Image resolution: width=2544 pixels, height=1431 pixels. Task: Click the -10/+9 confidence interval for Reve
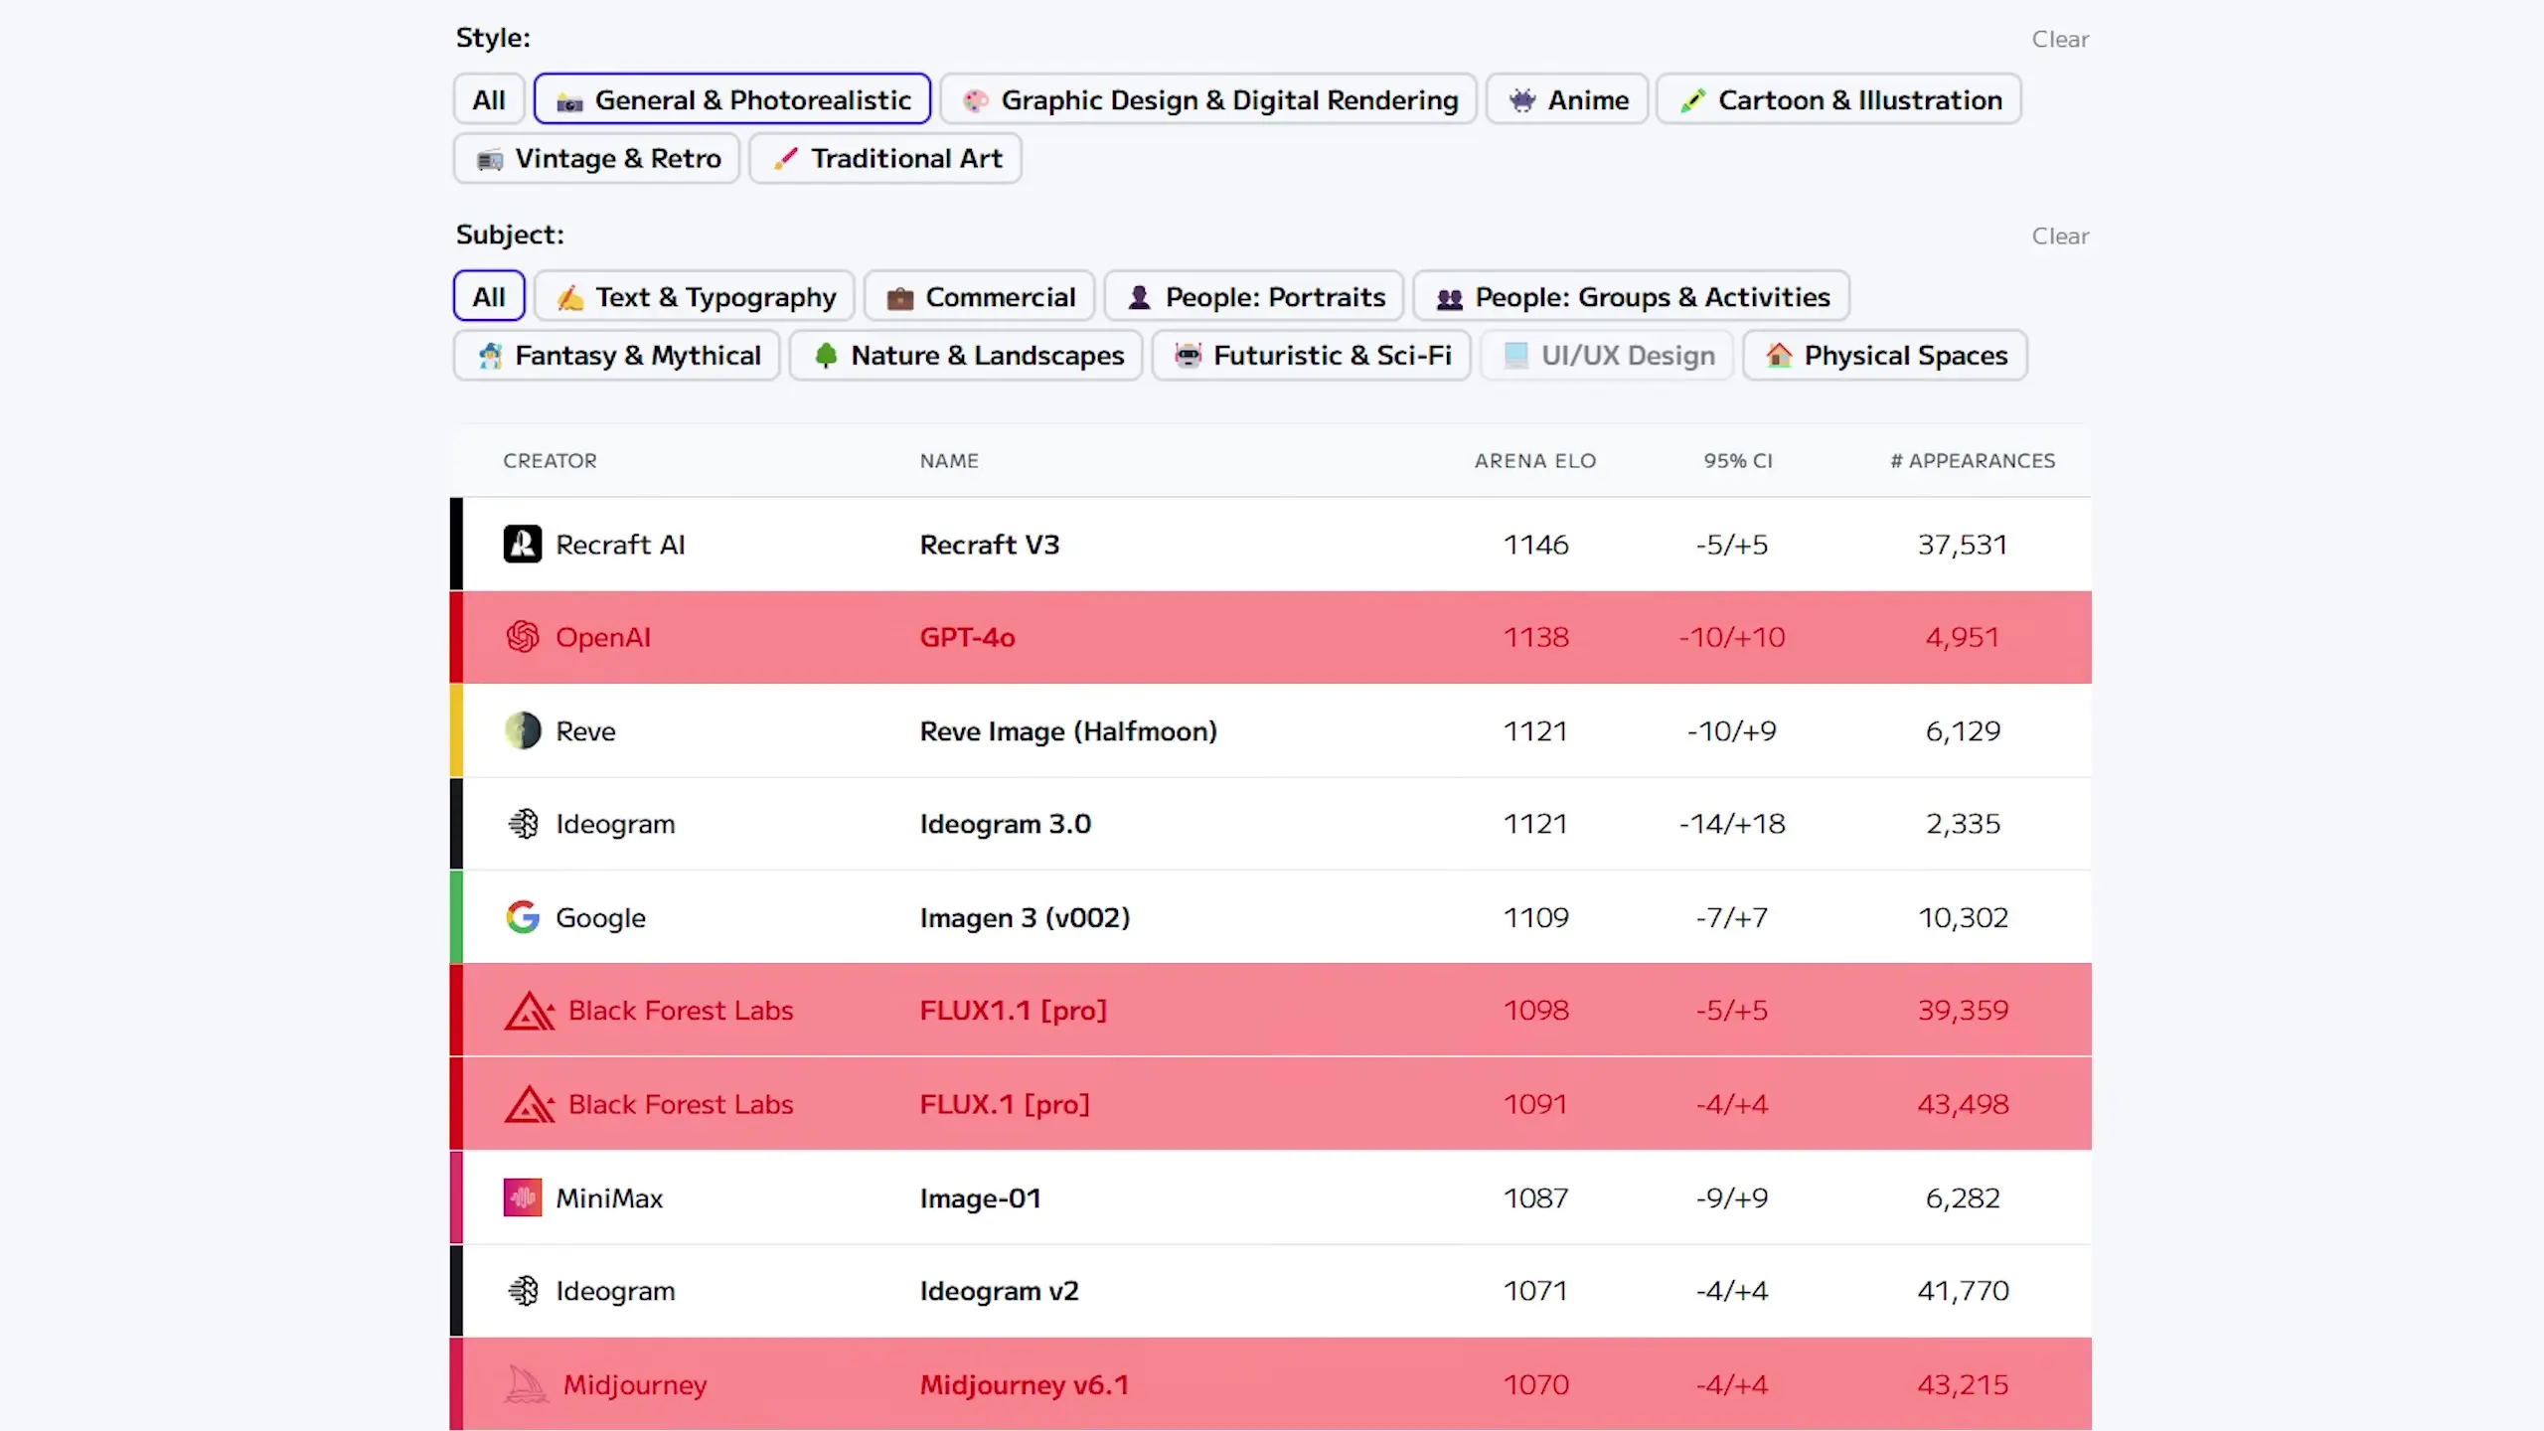click(x=1732, y=730)
